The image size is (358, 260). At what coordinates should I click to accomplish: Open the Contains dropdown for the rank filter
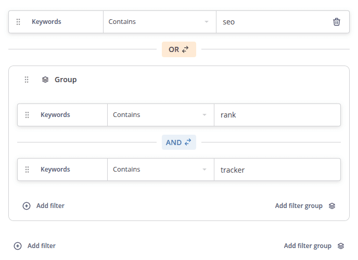[161, 115]
